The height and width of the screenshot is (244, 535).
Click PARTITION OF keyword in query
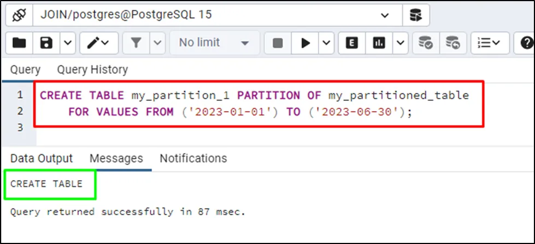(279, 95)
